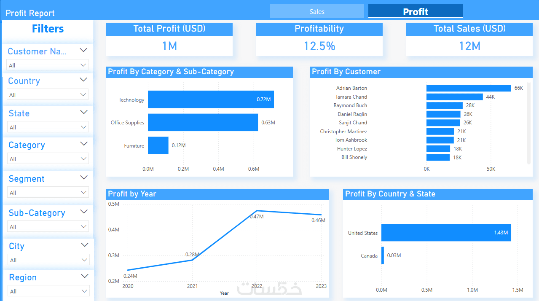539x301 pixels.
Task: Select the Profit tab
Action: coord(416,11)
